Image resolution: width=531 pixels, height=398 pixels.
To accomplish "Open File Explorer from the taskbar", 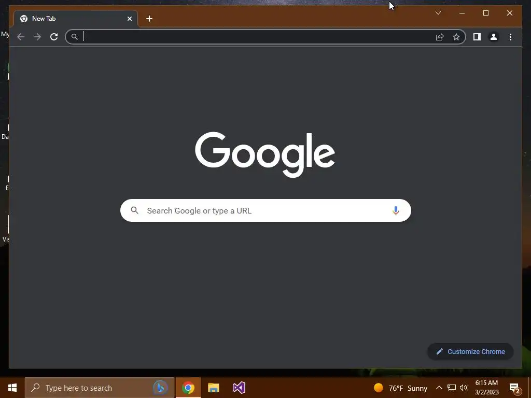I will [x=213, y=388].
